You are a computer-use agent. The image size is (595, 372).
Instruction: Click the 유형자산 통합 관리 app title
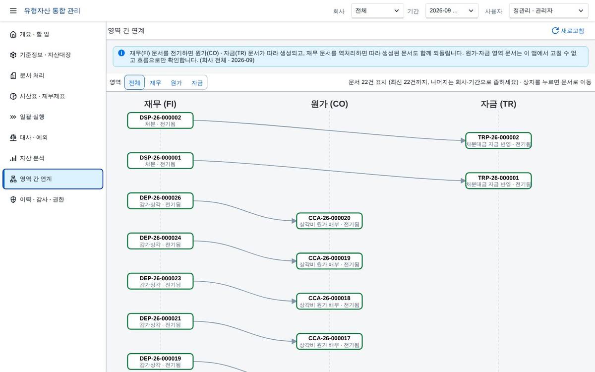coord(52,11)
